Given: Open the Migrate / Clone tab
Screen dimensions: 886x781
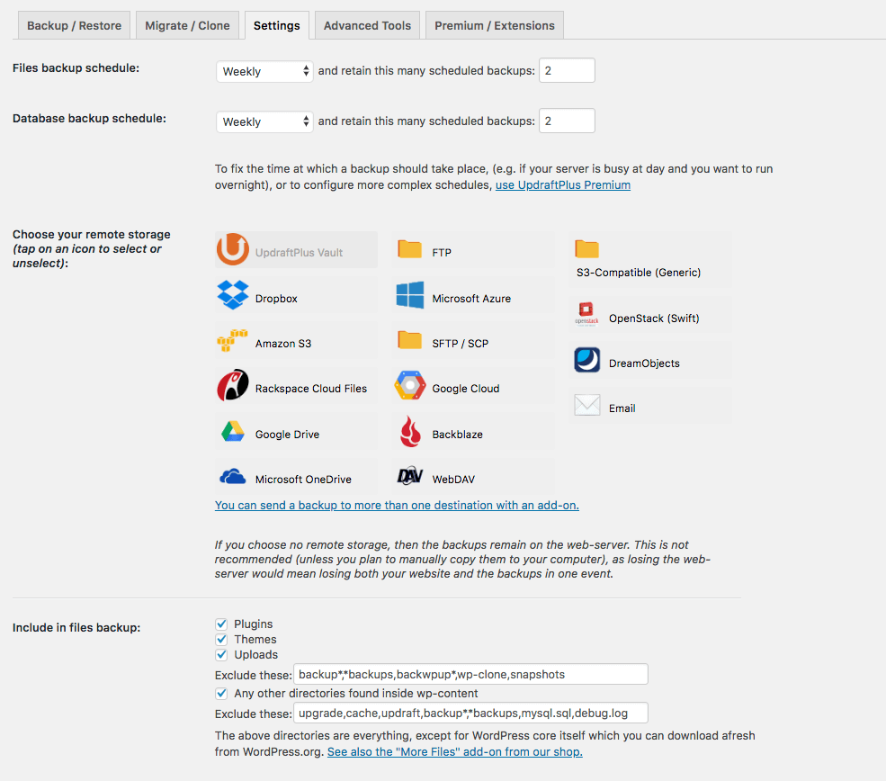Looking at the screenshot, I should 187,25.
